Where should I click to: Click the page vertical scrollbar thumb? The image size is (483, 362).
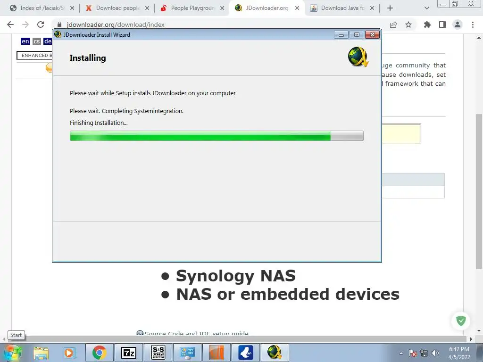pyautogui.click(x=479, y=191)
